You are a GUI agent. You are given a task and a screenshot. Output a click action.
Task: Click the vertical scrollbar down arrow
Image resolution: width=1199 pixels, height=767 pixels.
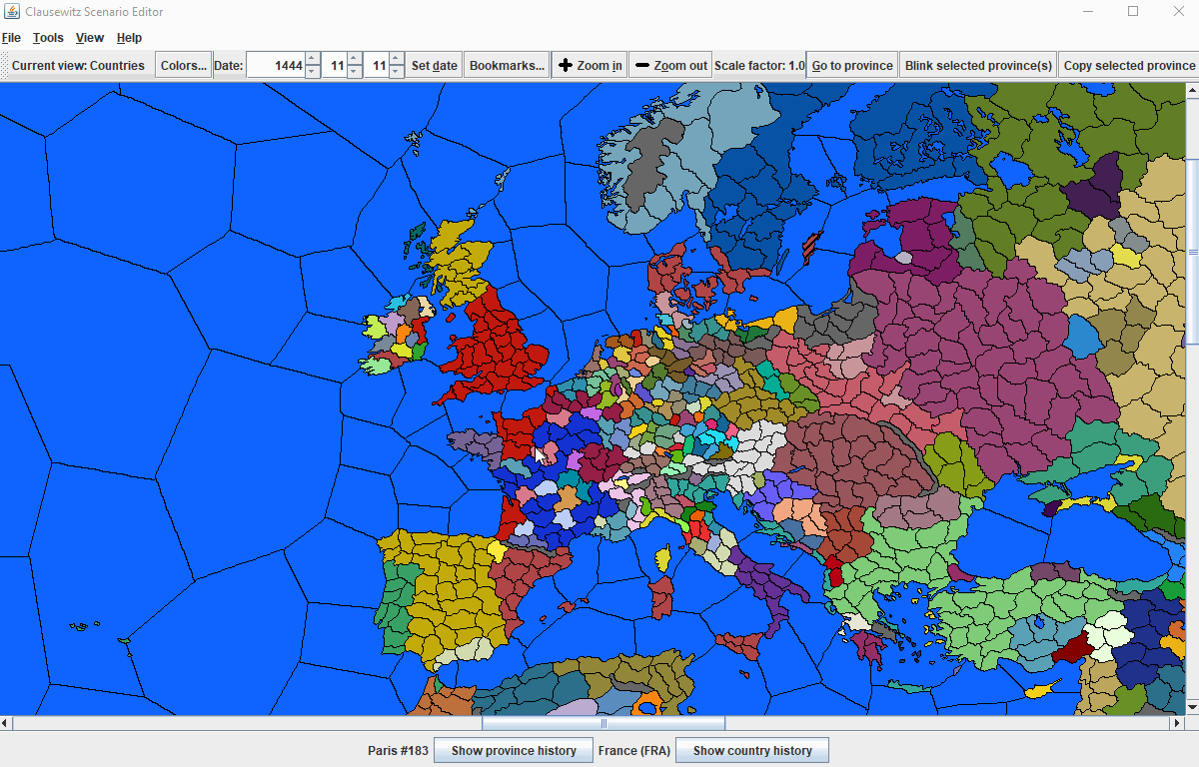1192,707
